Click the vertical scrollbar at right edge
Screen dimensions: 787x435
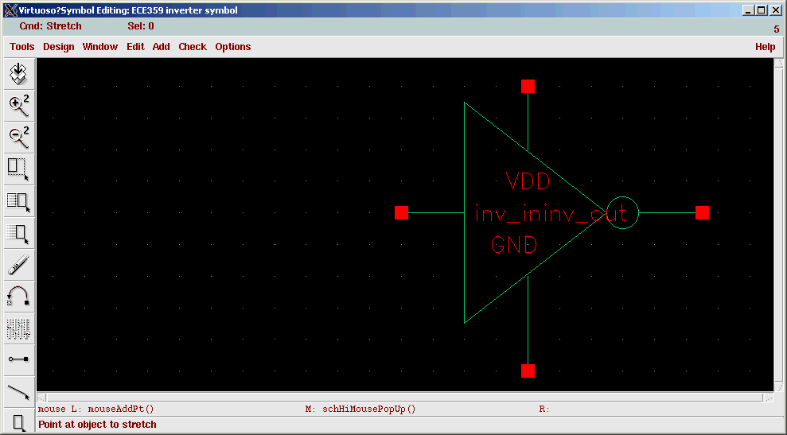778,225
